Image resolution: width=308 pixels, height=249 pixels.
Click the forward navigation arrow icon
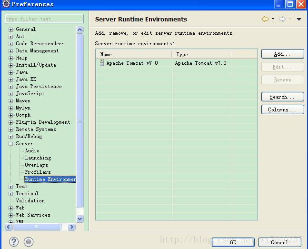pyautogui.click(x=282, y=19)
